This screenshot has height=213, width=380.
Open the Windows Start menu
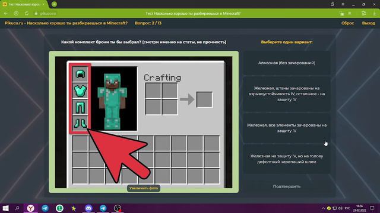(x=5, y=208)
